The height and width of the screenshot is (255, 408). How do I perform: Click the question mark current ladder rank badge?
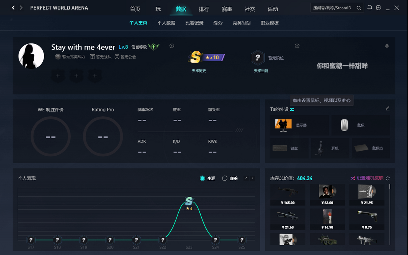click(258, 57)
